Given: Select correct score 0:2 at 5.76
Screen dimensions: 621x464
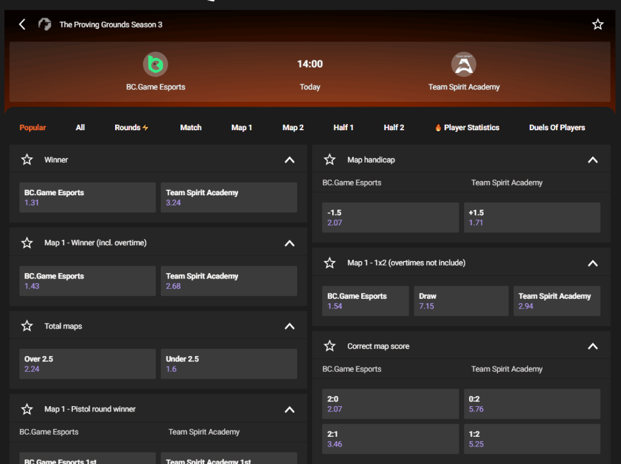Looking at the screenshot, I should click(x=532, y=404).
